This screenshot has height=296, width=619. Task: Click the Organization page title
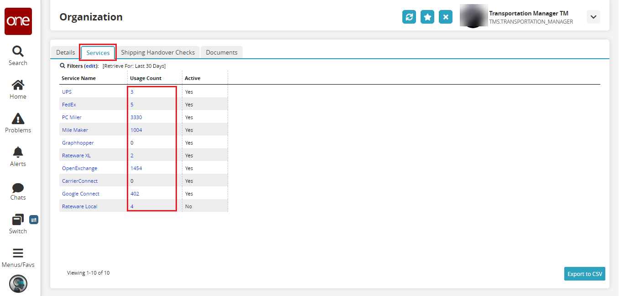pyautogui.click(x=91, y=17)
